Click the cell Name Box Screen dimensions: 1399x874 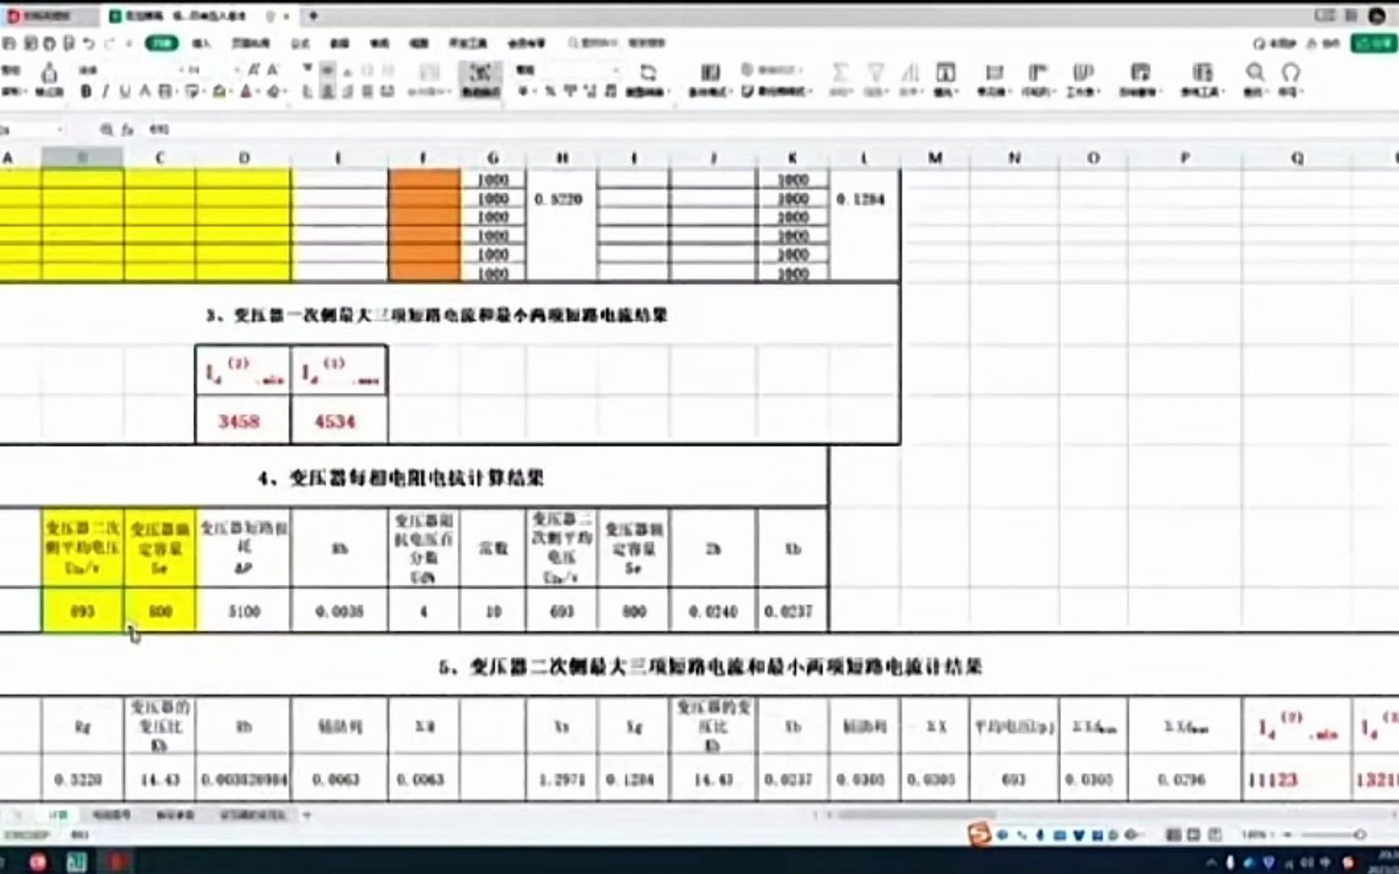point(32,129)
